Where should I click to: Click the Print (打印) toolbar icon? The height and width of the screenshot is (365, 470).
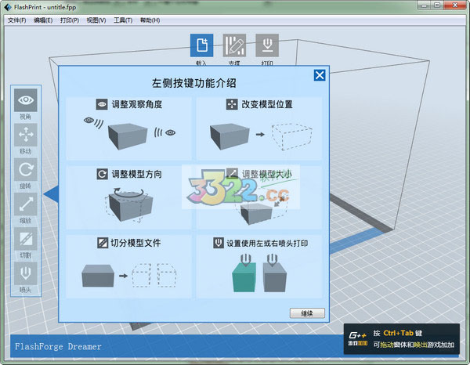(x=267, y=45)
